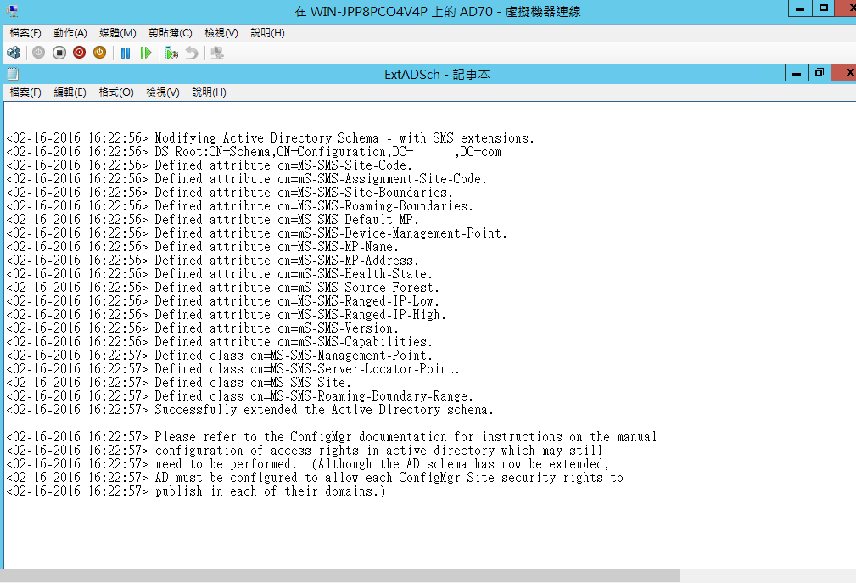Open the 剪貼簿(C) menu

(x=171, y=33)
